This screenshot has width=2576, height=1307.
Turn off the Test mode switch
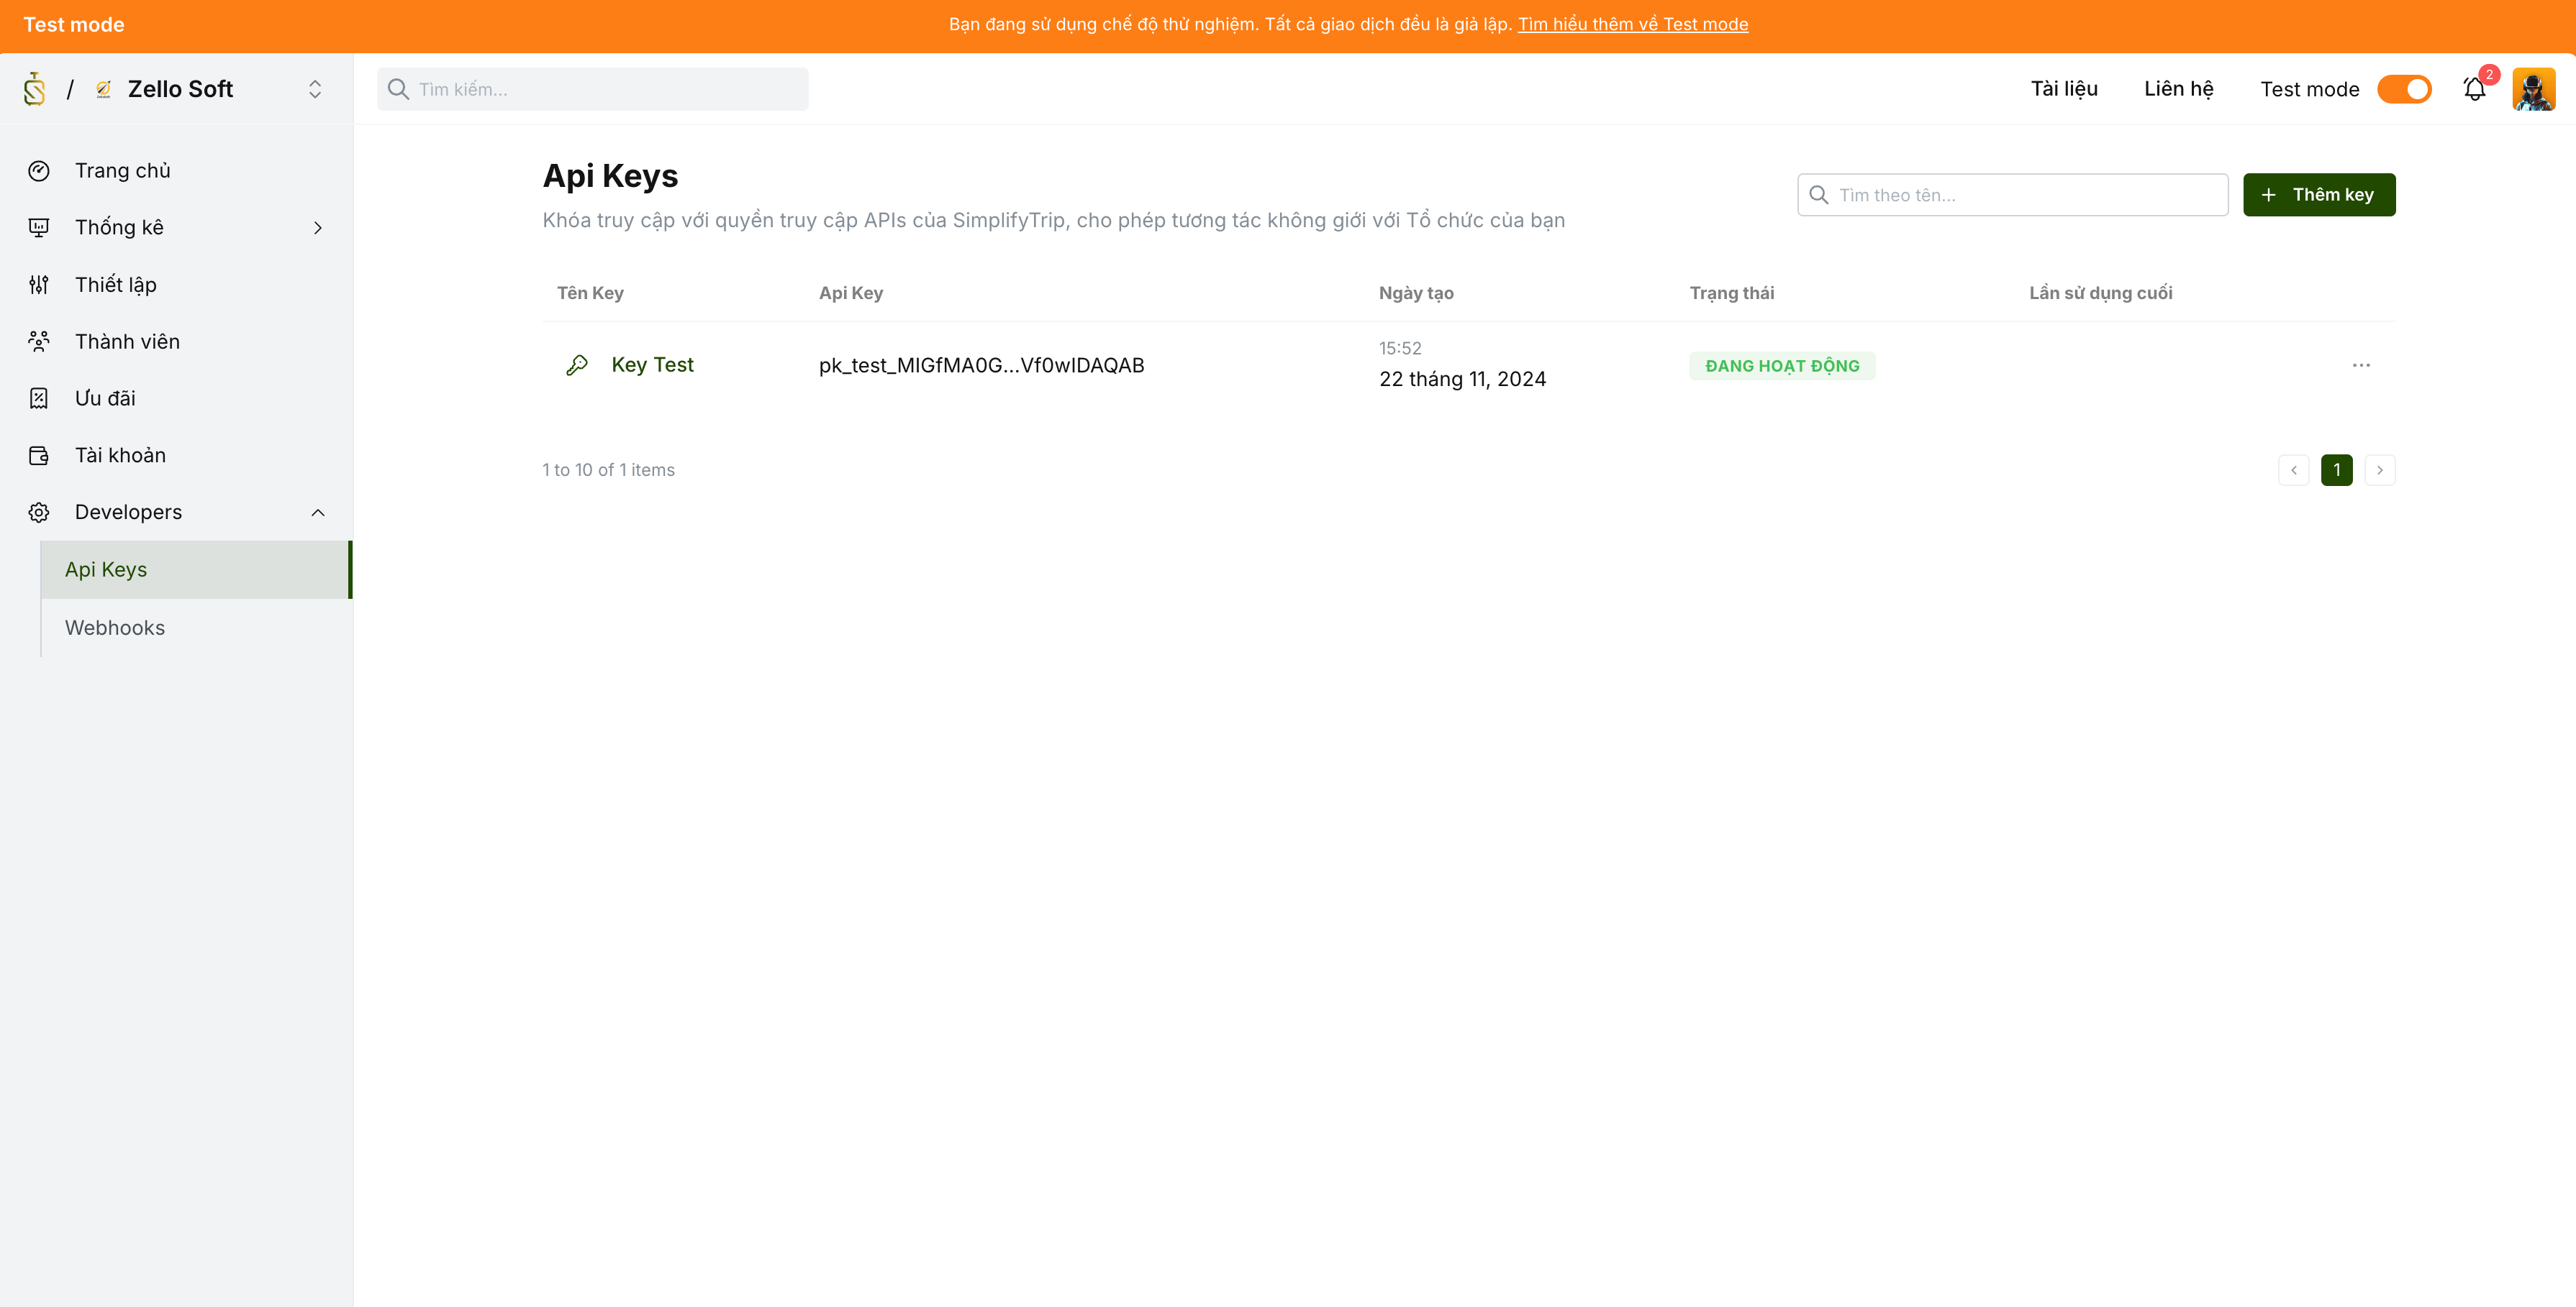[2404, 89]
